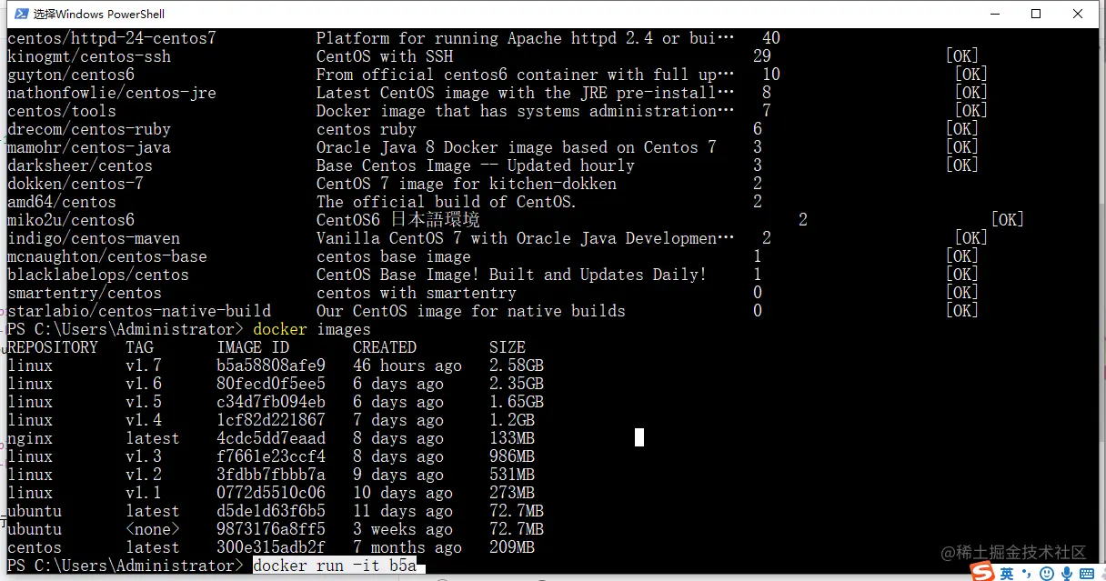This screenshot has height=581, width=1106.
Task: Click the text drecom/centos-ruby
Action: [89, 129]
